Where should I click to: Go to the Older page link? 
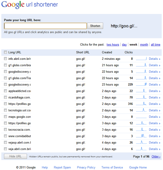coord(156,157)
